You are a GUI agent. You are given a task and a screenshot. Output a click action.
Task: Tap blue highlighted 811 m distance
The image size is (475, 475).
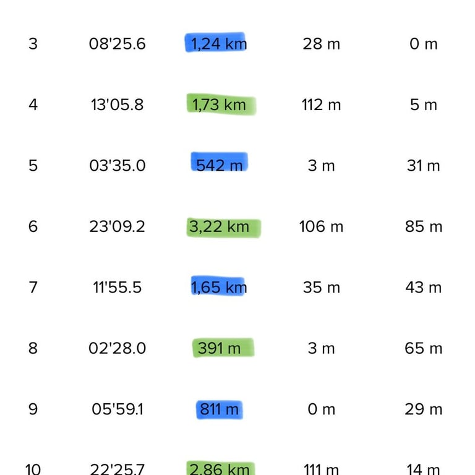click(219, 409)
